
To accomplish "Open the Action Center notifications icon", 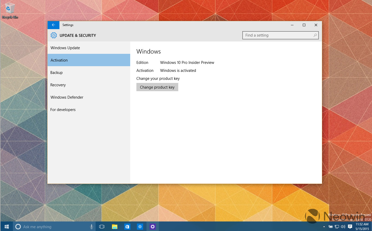I will pyautogui.click(x=350, y=227).
